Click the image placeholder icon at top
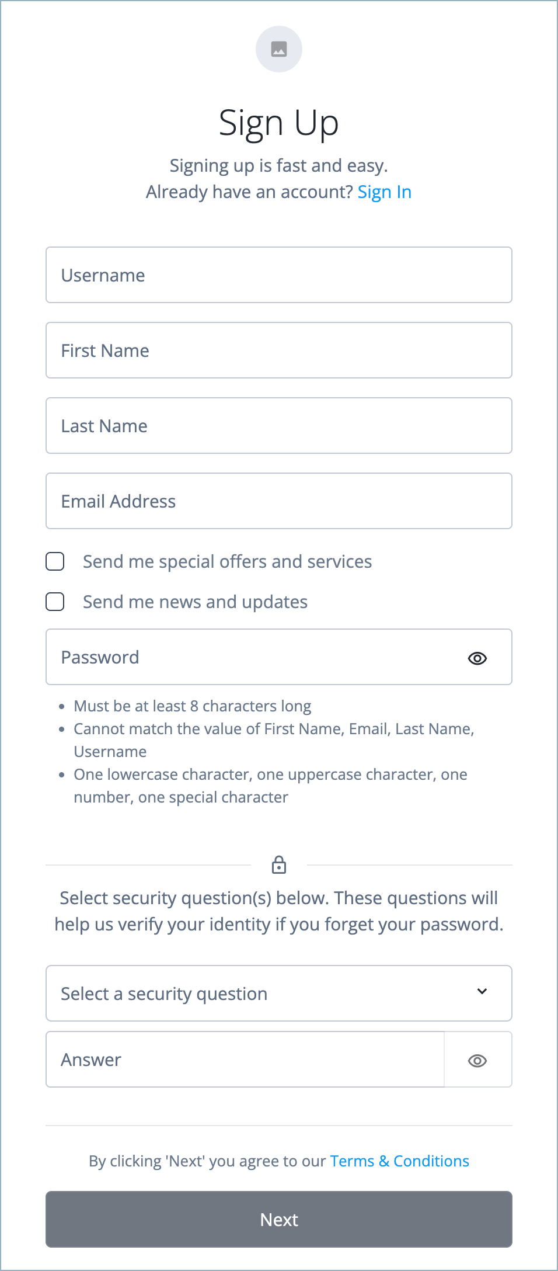This screenshot has height=1271, width=558. 278,49
